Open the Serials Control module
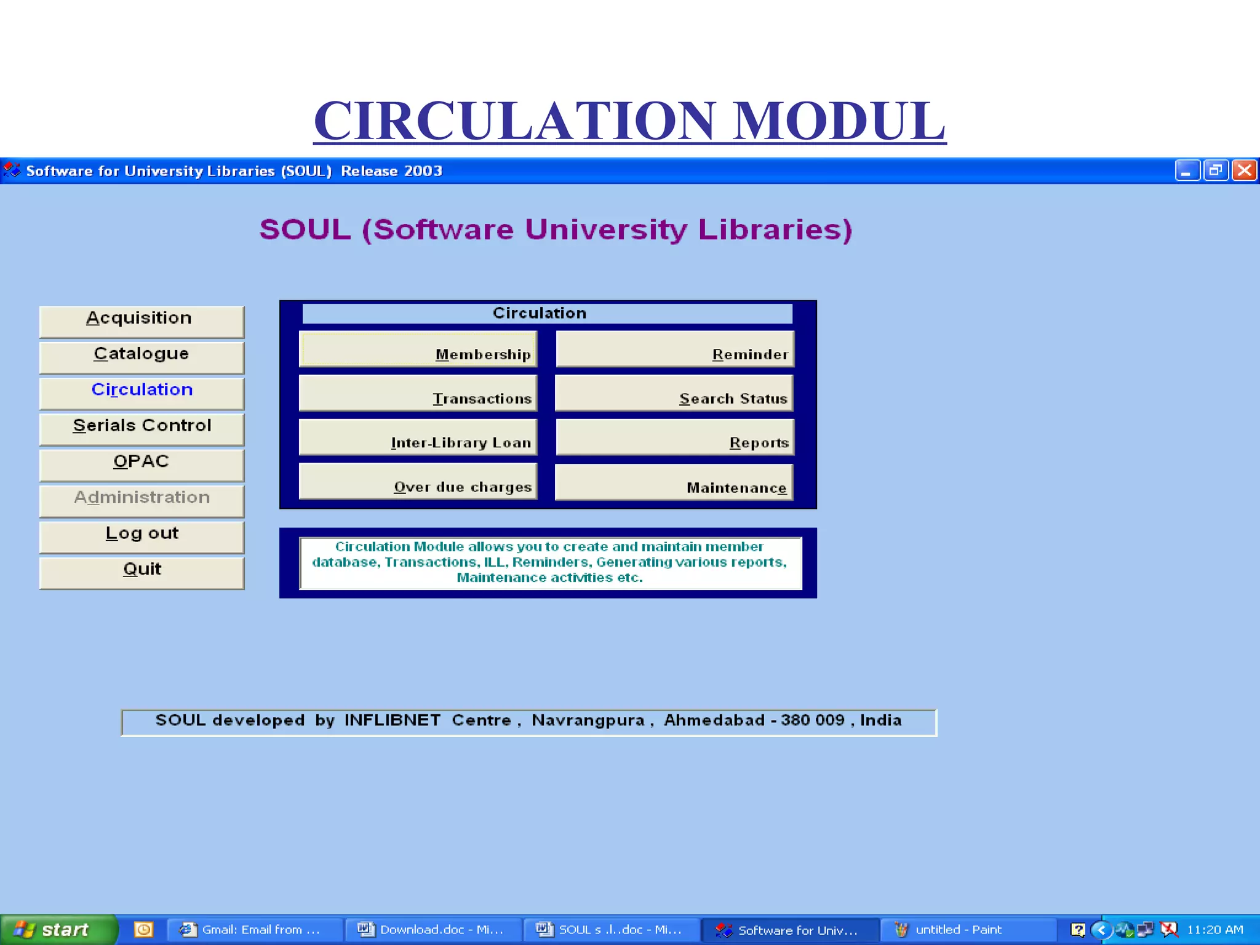The image size is (1260, 945). point(142,429)
